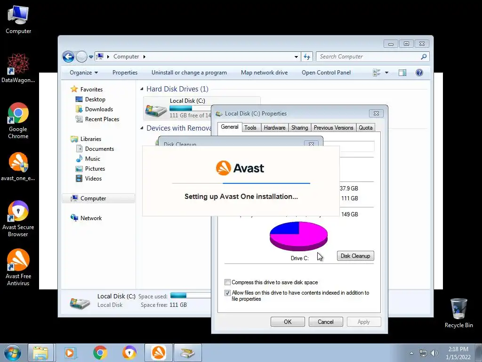This screenshot has height=362, width=482.
Task: Switch to the Quota tab
Action: click(365, 128)
